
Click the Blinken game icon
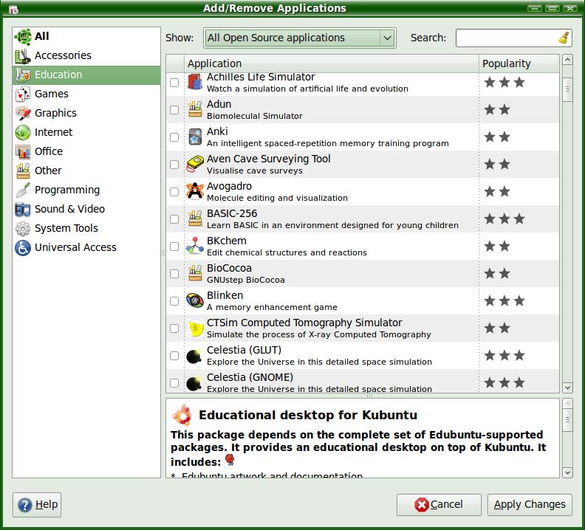click(x=194, y=300)
